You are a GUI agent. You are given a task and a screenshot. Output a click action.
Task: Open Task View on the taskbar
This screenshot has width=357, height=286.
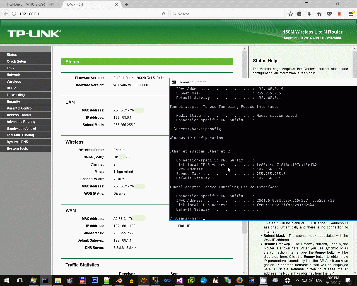pos(20,280)
